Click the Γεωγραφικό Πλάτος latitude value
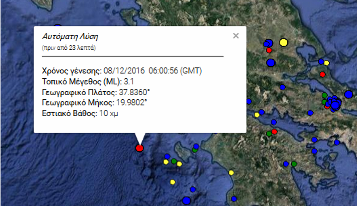This screenshot has height=206, width=357. pyautogui.click(x=133, y=93)
